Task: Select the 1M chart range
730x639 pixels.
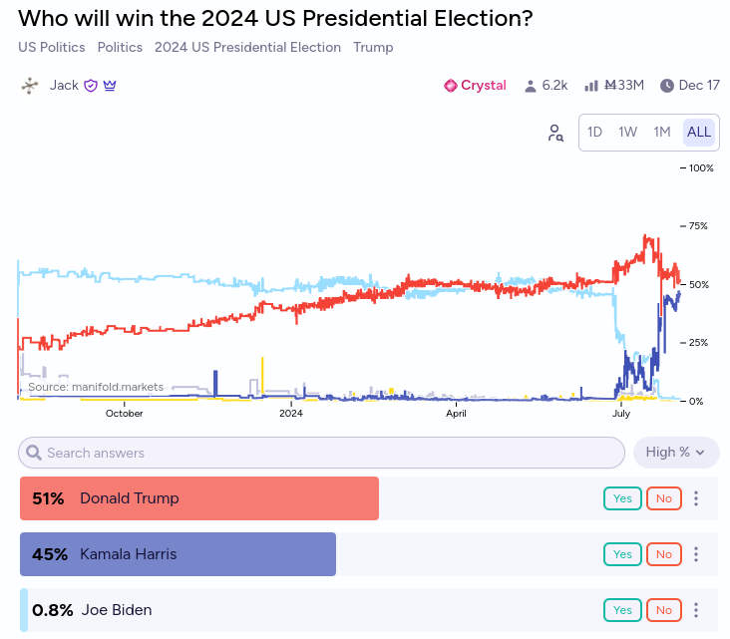Action: 661,132
